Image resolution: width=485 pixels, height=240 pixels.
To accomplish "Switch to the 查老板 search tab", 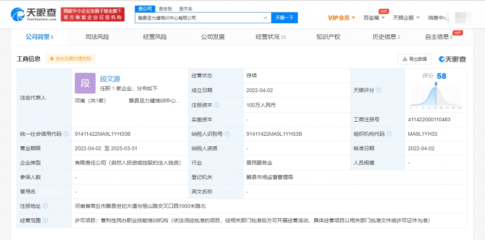I will click(x=165, y=9).
